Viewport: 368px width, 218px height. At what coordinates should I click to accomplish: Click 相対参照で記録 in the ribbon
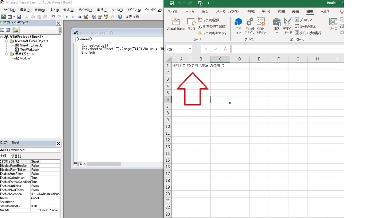coord(212,26)
